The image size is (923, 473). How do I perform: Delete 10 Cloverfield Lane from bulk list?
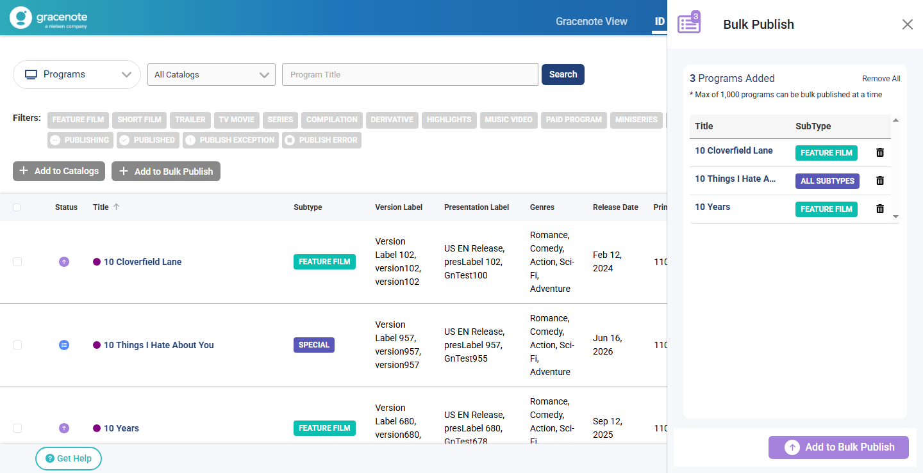coord(880,152)
